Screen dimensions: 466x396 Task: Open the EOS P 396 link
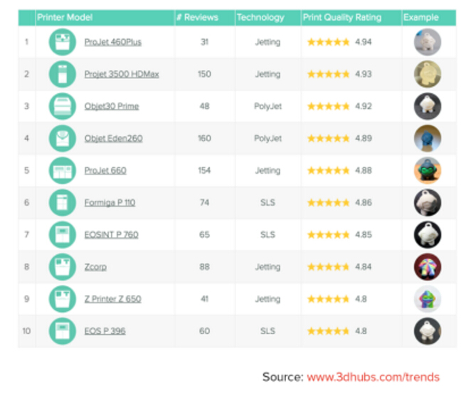[x=105, y=331]
